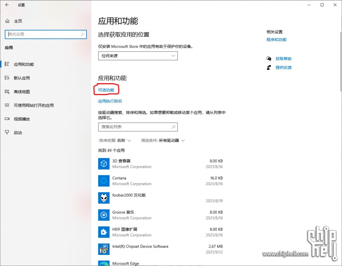Select Intel(R) Chipset Device Software icon
The height and width of the screenshot is (266, 342).
[104, 249]
